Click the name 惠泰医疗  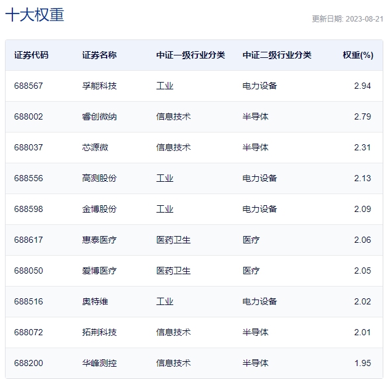coord(99,240)
